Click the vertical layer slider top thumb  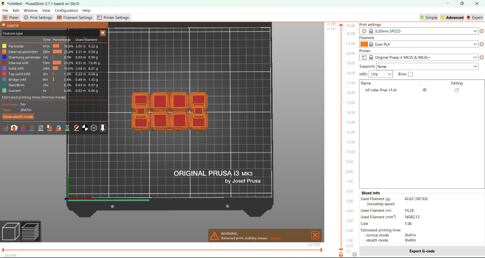(341, 26)
